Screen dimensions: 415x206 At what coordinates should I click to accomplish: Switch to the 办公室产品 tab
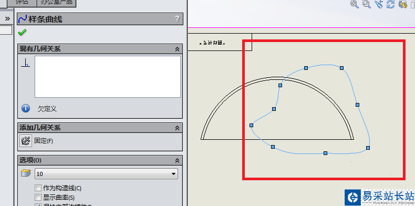[57, 3]
